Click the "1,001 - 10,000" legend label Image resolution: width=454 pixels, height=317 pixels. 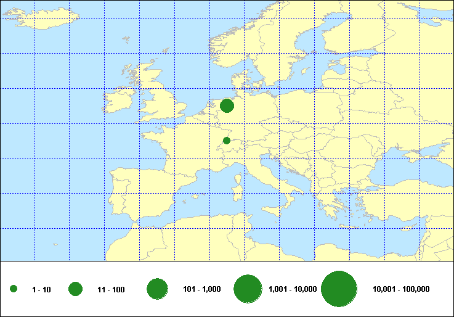293,289
